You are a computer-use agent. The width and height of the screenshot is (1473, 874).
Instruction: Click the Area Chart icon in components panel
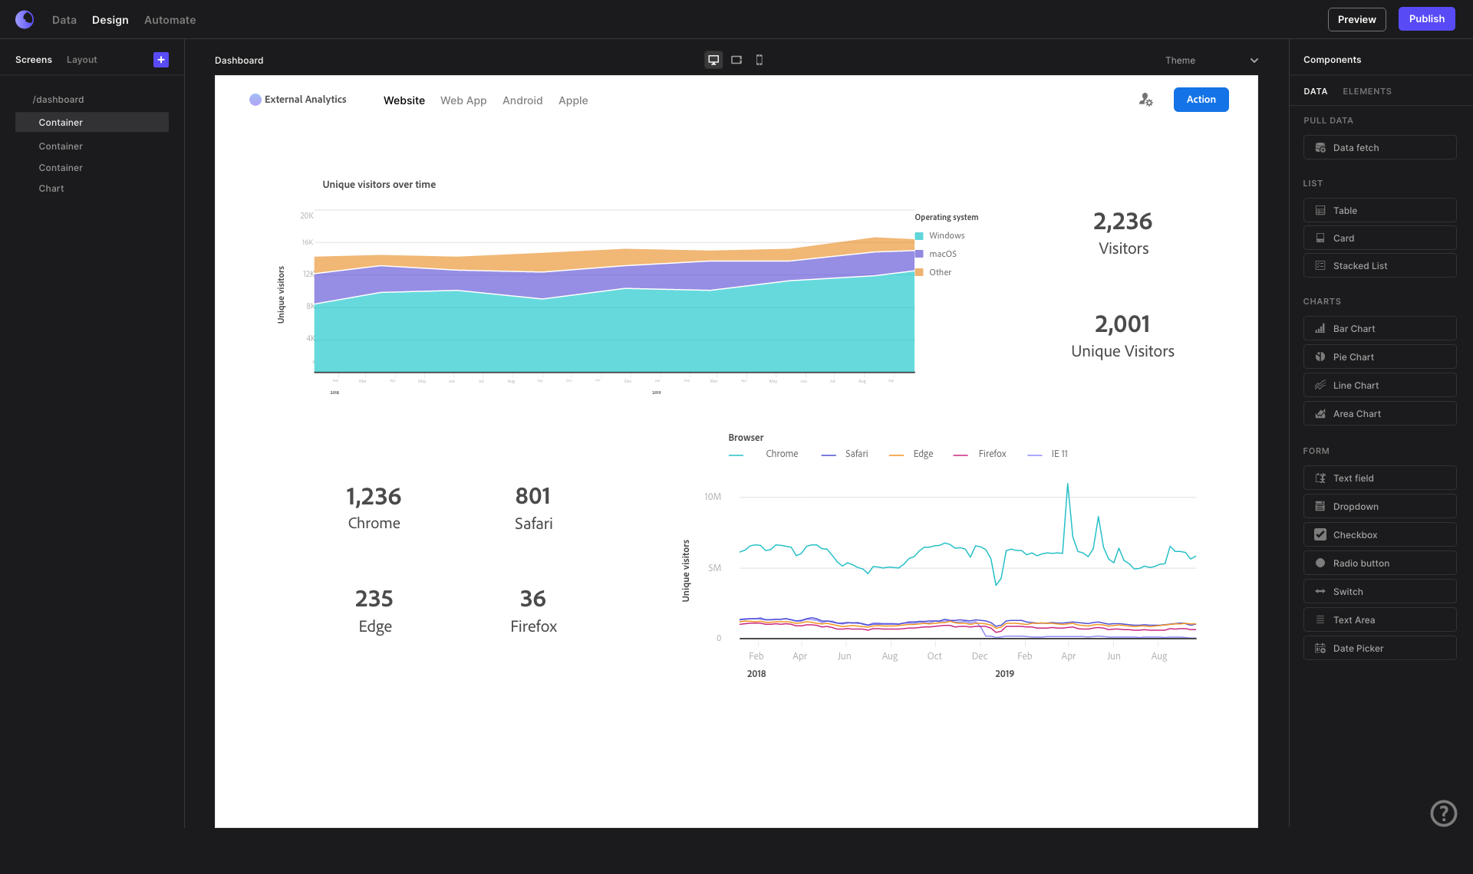(1320, 413)
